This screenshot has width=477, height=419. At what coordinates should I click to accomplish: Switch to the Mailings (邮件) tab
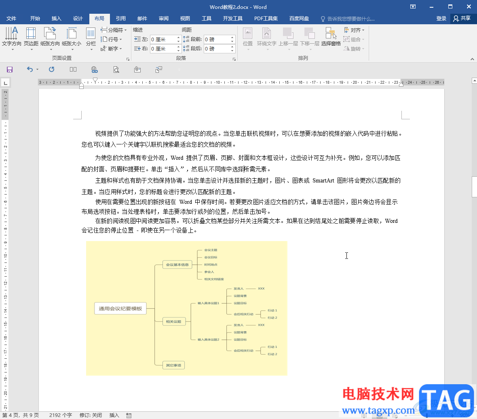coord(142,19)
